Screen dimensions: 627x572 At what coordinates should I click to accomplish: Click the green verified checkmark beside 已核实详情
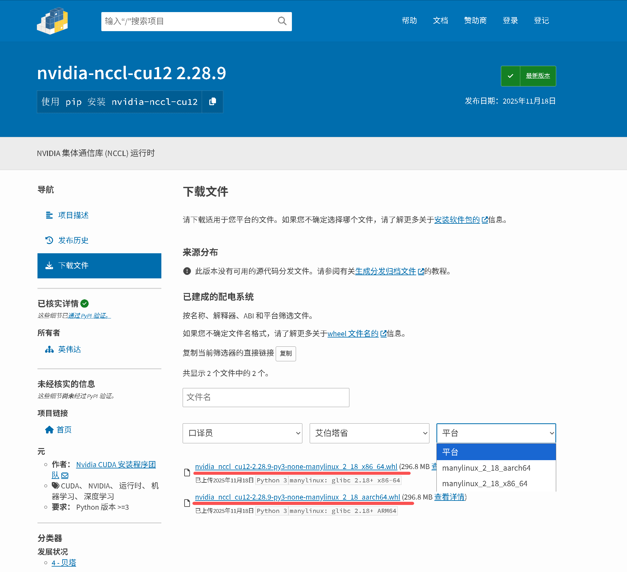(85, 303)
